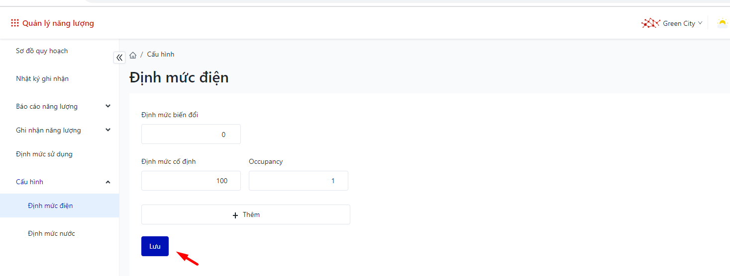Click the Định mức cố định input

click(x=191, y=181)
